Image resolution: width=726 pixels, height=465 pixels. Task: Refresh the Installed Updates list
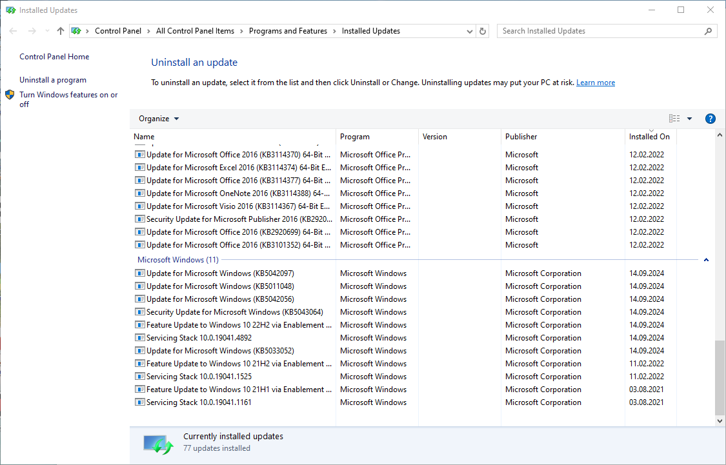pyautogui.click(x=483, y=31)
